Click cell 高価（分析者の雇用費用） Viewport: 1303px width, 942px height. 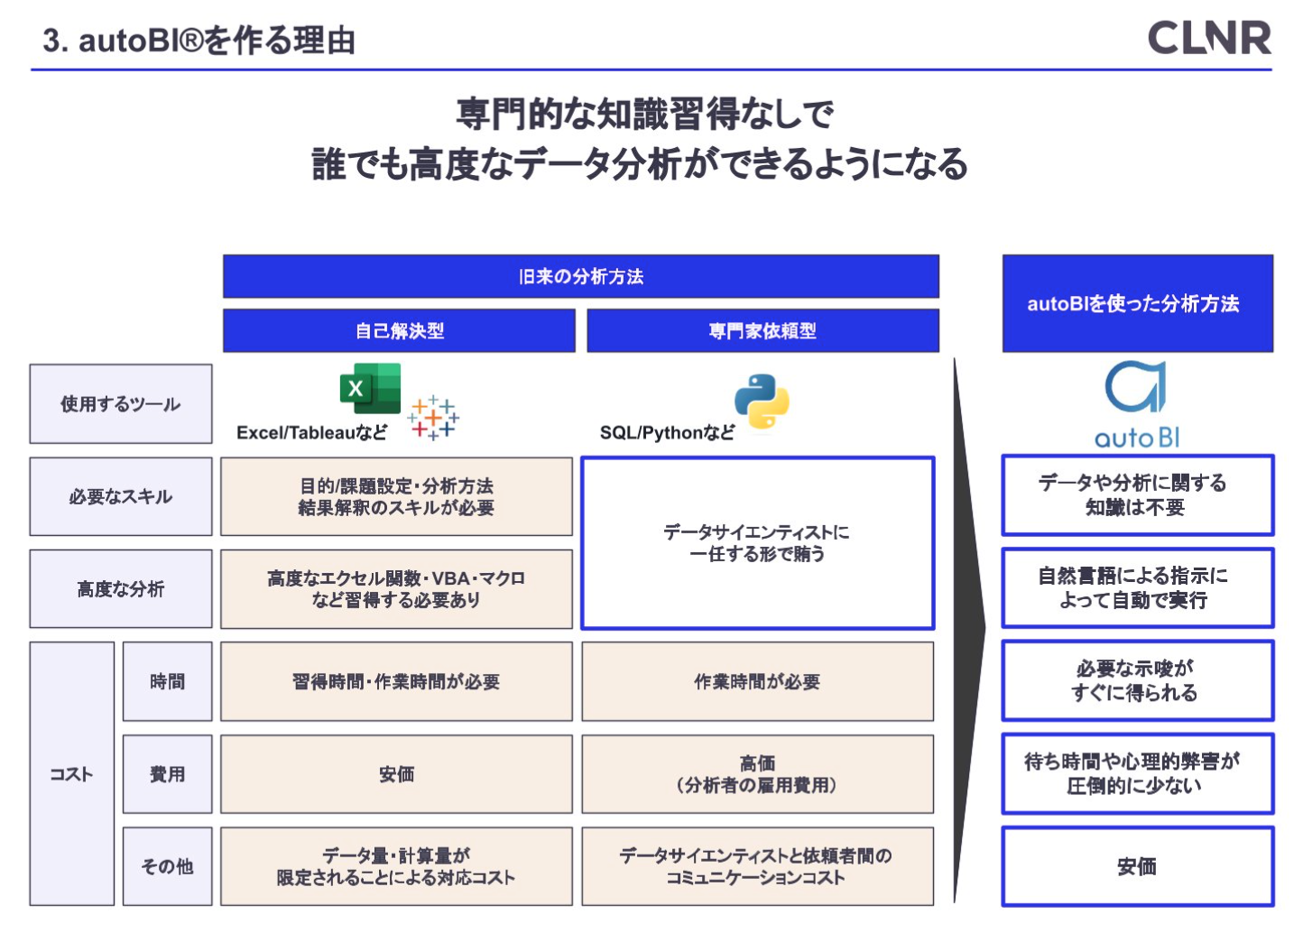(x=758, y=774)
